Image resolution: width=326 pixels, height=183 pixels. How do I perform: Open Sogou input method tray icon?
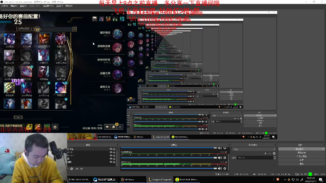point(278,179)
